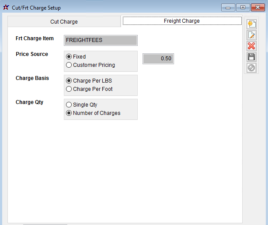Select the Freight Charge tab
Screen dimensions: 268x225
point(182,21)
